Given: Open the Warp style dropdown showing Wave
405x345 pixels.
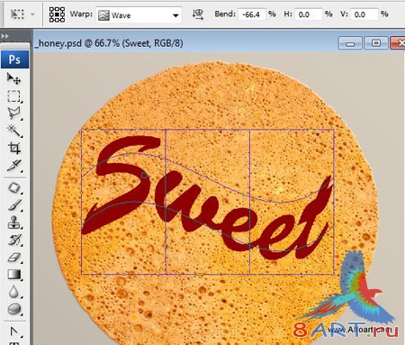Looking at the screenshot, I should (x=139, y=14).
